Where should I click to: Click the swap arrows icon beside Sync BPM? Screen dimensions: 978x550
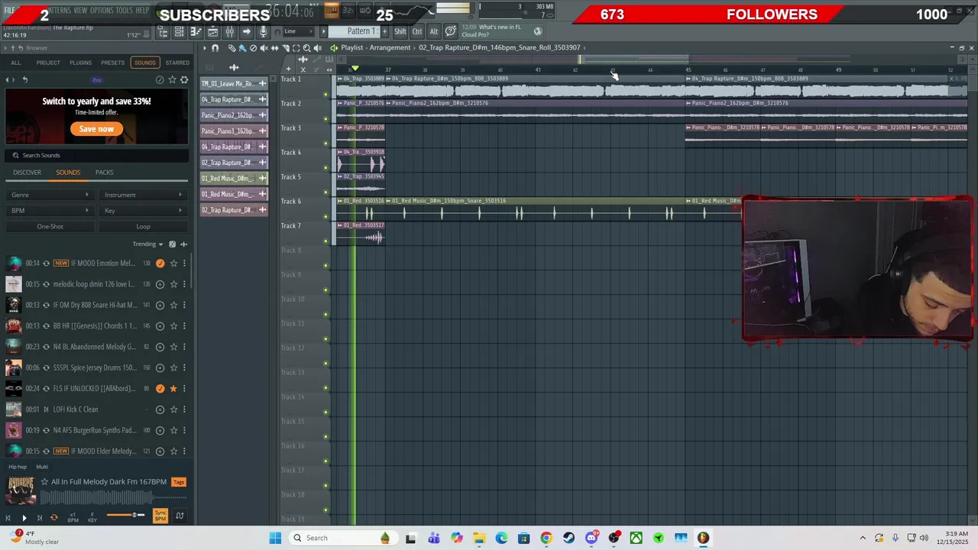tap(180, 516)
